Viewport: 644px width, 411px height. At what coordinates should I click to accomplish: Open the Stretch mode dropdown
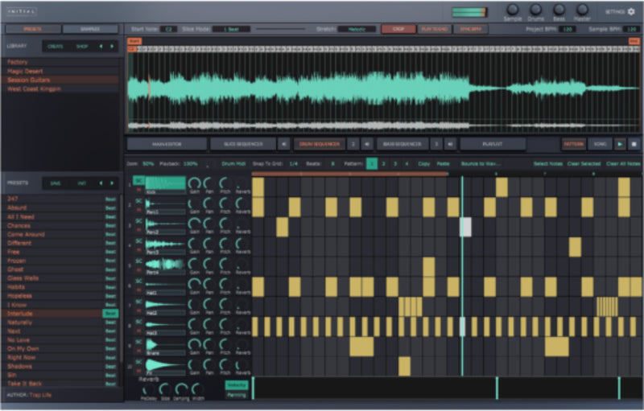[x=357, y=29]
